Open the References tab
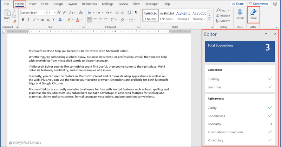This screenshot has height=147, width=281. (x=90, y=4)
